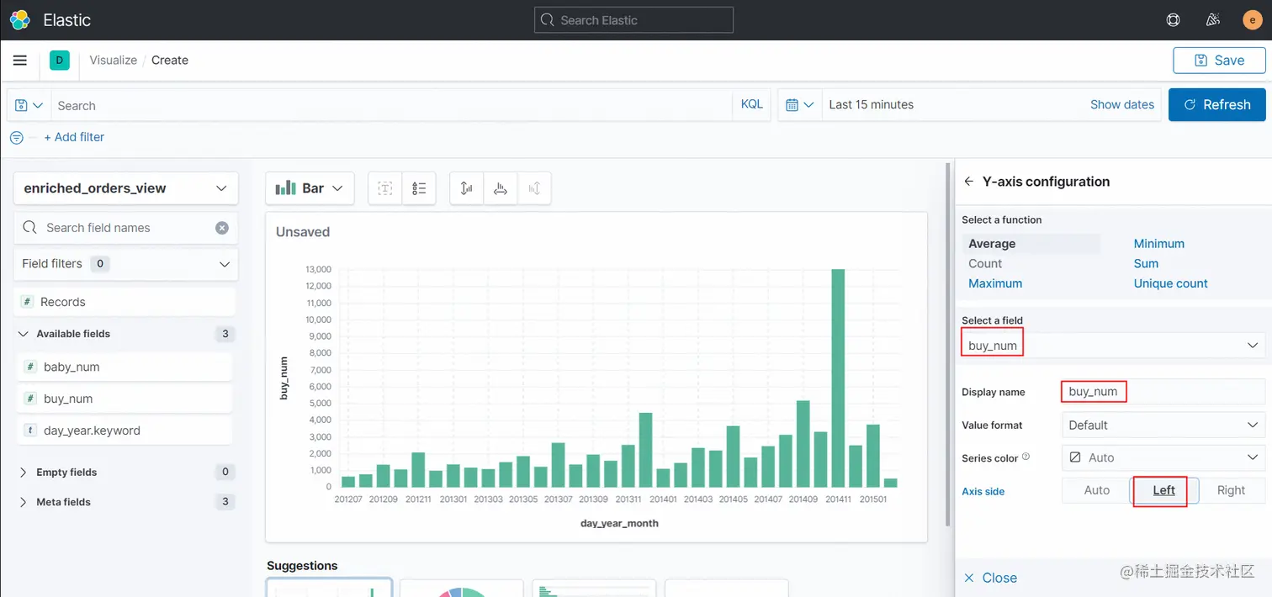
Task: Click the baby_num field name
Action: pyautogui.click(x=72, y=367)
